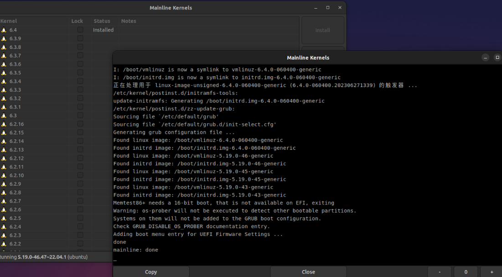Click the penguin icon beside kernel 6.3.8
This screenshot has width=502, height=277.
coord(4,47)
